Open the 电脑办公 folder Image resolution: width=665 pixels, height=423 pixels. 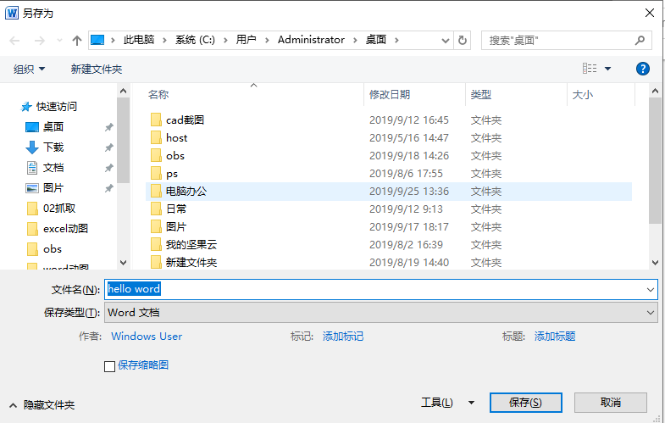tap(186, 192)
